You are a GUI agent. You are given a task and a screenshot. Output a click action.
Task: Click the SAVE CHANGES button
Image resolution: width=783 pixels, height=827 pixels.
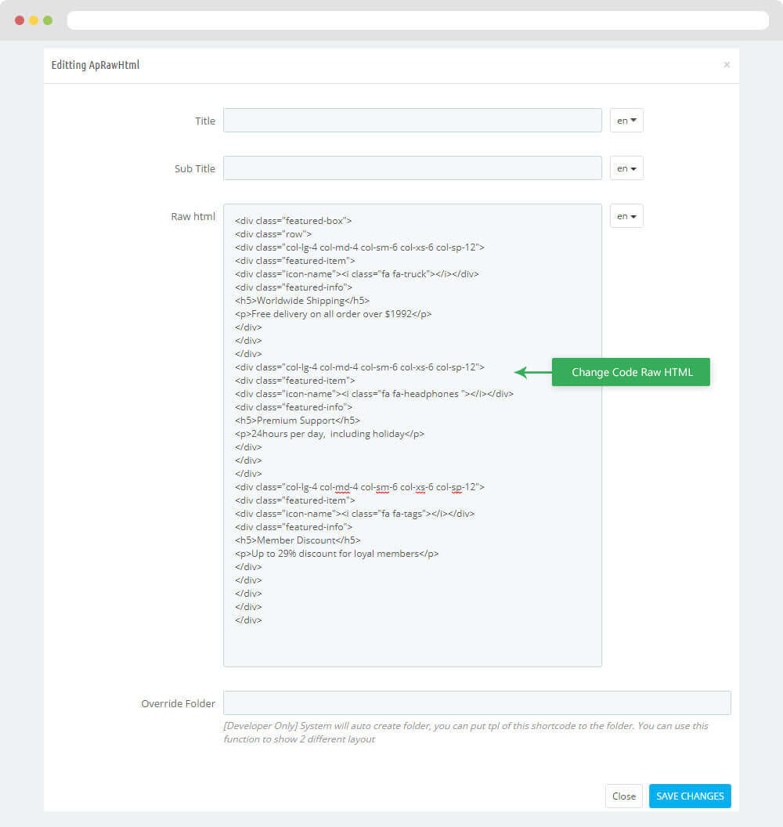[690, 796]
